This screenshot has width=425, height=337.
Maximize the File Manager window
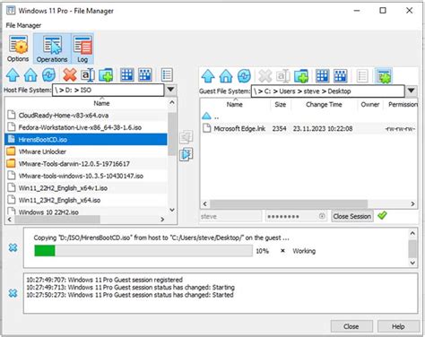383,11
